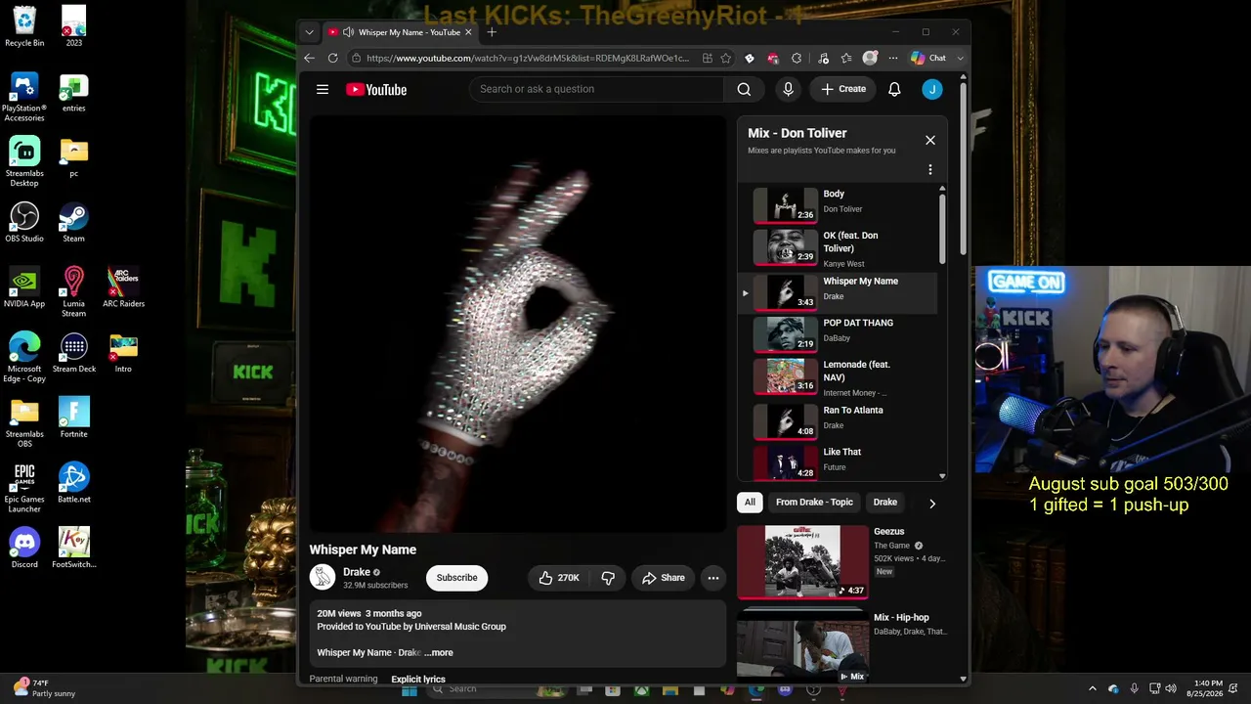Open the taskbar volume control
This screenshot has height=704, width=1251.
pos(1170,688)
